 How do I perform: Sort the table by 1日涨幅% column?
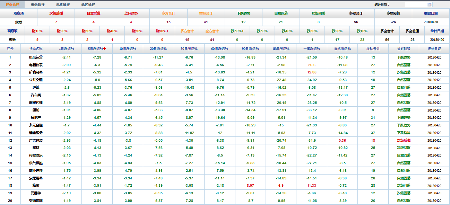(x=67, y=49)
